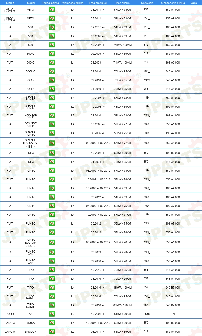
Task: Click fuel icon in GRANDE PUNTO 48kW row
Action: 52,107
